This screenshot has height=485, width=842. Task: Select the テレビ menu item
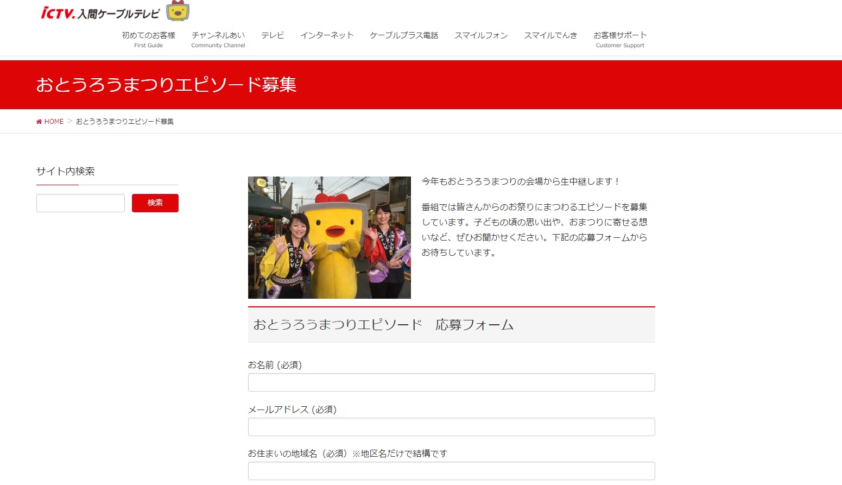tap(273, 35)
